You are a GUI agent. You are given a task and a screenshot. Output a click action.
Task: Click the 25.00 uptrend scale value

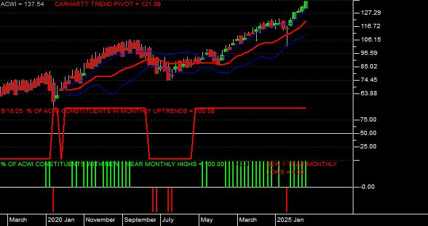click(369, 147)
